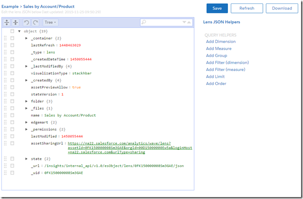
Task: Expand the folder node
Action: pos(26,101)
